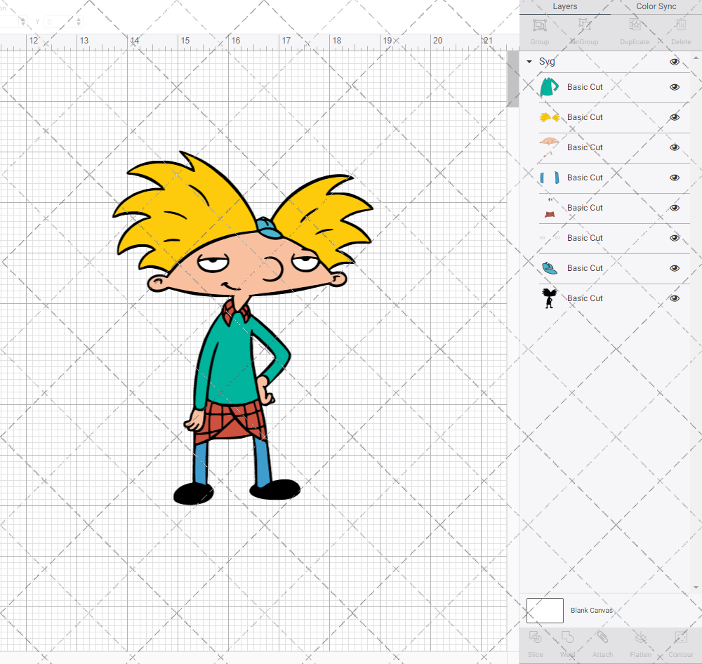Image resolution: width=702 pixels, height=664 pixels.
Task: Switch to the Layers tab
Action: (564, 6)
